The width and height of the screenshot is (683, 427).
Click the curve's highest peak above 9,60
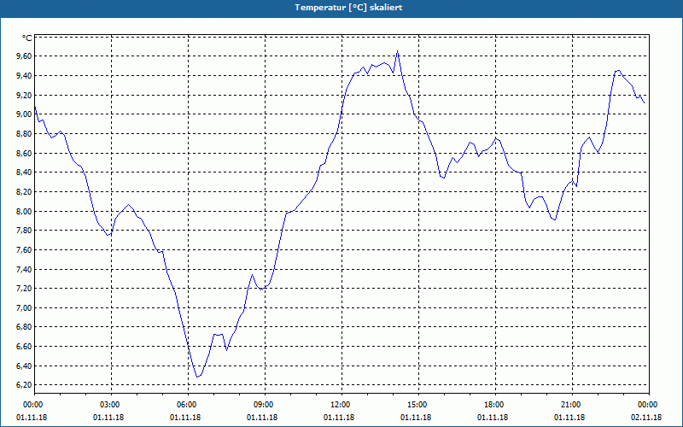[x=397, y=51]
